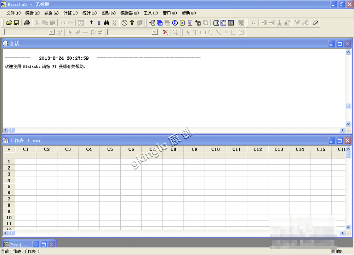
Task: Click the session window scroll down arrow
Action: tap(348, 124)
